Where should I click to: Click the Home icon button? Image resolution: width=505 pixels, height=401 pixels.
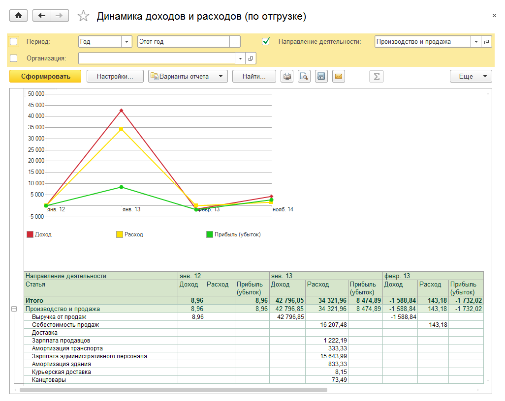[19, 16]
